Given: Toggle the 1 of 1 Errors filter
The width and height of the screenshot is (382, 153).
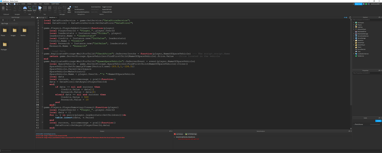Looking at the screenshot, I should coord(179,134).
